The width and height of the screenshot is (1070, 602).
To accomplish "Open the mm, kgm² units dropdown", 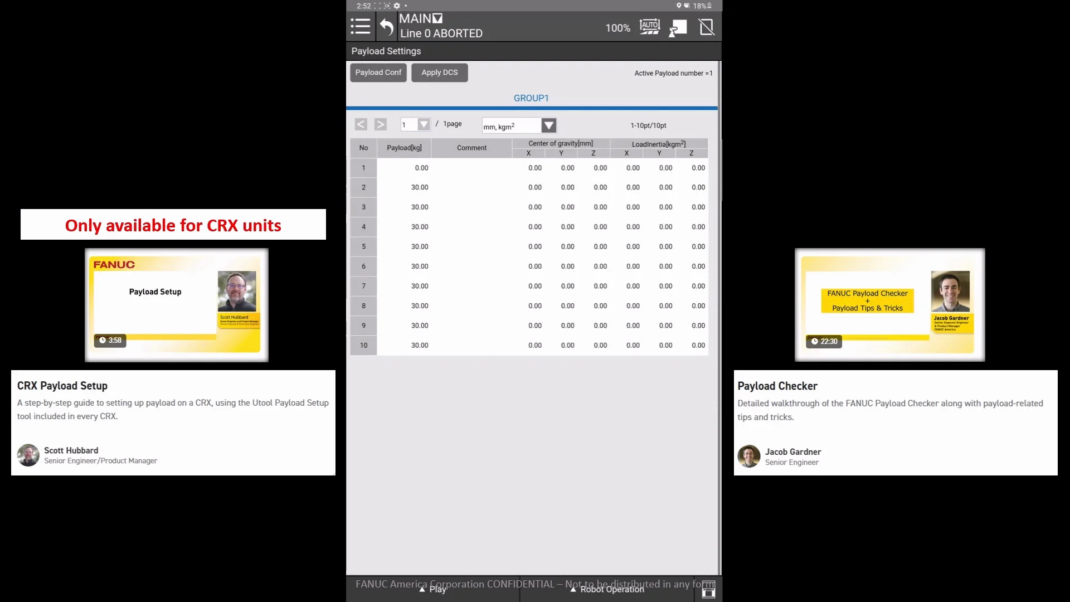I will (x=548, y=125).
